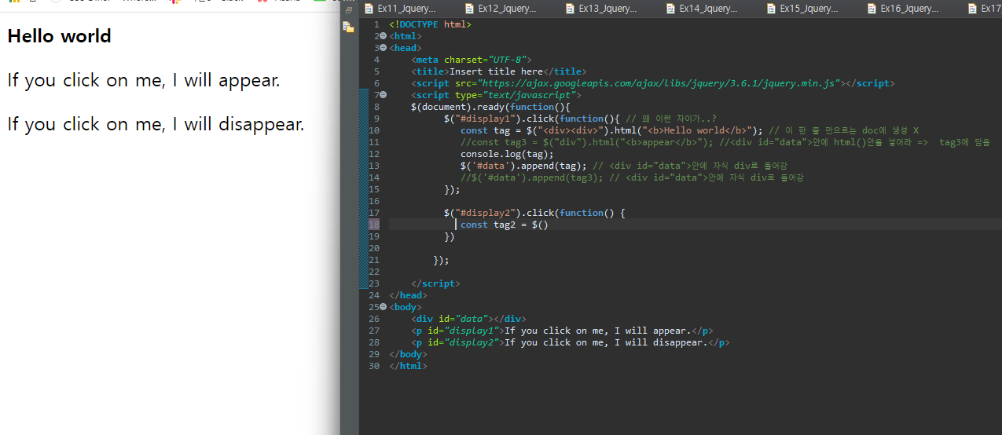Click the p id="display1" line in editor
Image resolution: width=1002 pixels, height=435 pixels.
tap(562, 331)
